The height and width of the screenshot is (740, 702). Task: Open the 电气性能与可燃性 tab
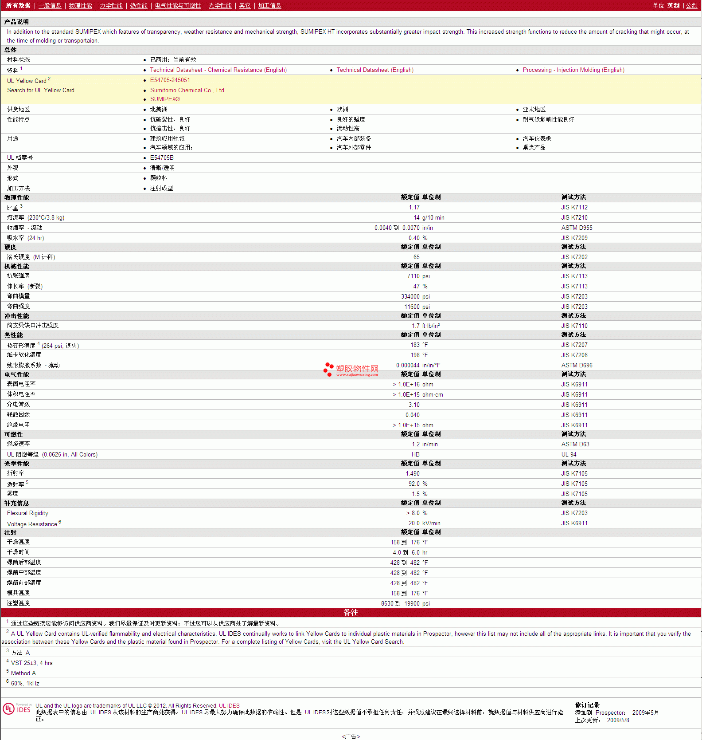tap(178, 6)
